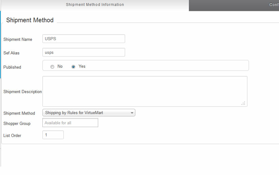
Task: Select the No radio button for Published
Action: (x=52, y=66)
